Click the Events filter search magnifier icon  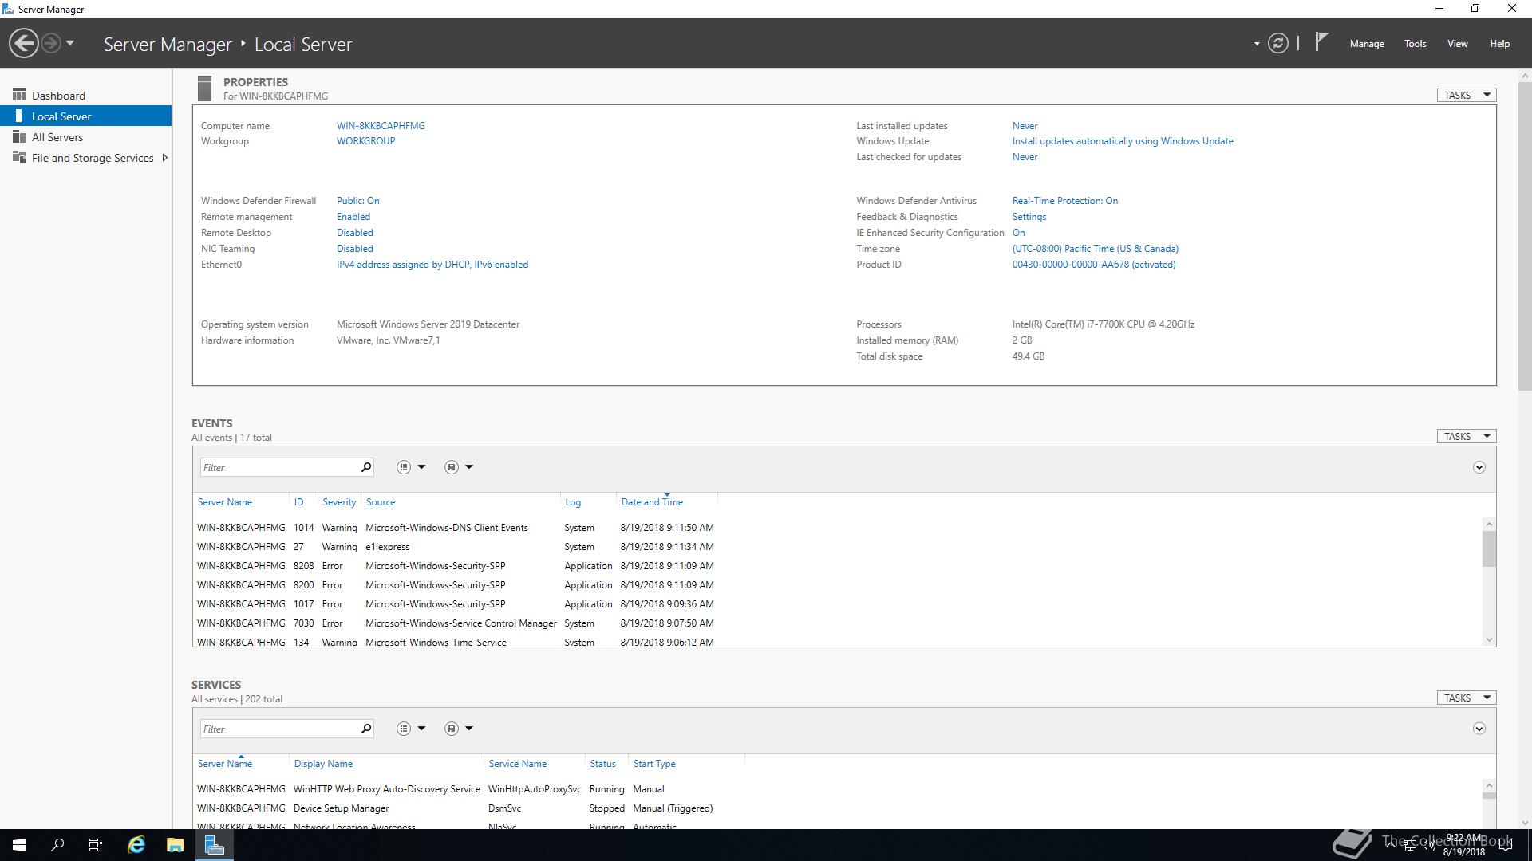366,467
